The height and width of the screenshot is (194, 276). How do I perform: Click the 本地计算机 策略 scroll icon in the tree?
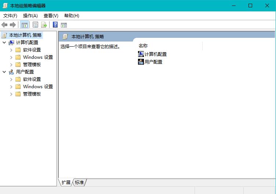coord(4,35)
